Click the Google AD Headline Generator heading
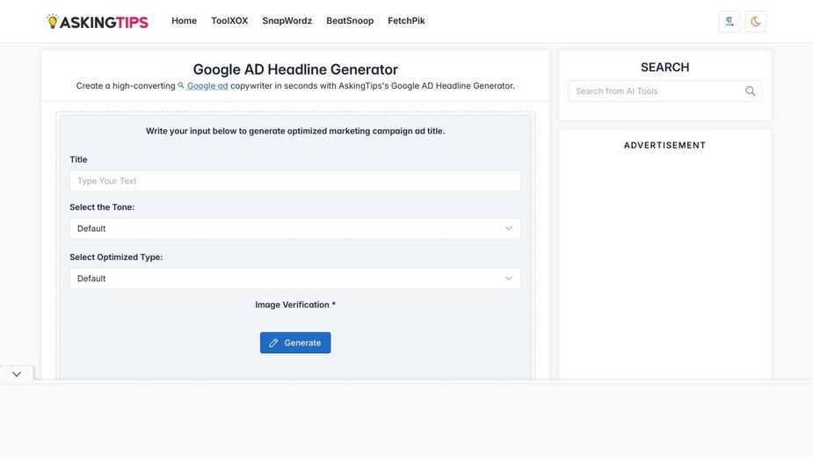The width and height of the screenshot is (813, 457). coord(295,69)
